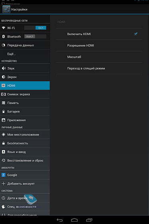Select the Приложения menu item
Viewport: 149px width, 224px height.
[x=25, y=120]
